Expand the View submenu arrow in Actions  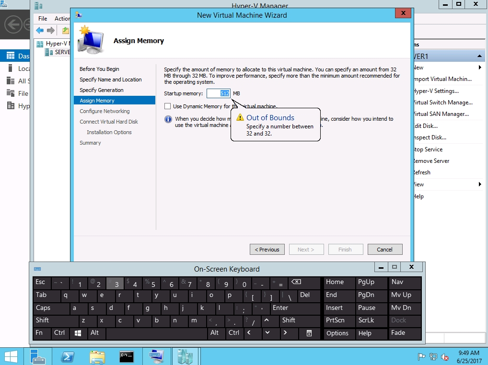tap(480, 184)
